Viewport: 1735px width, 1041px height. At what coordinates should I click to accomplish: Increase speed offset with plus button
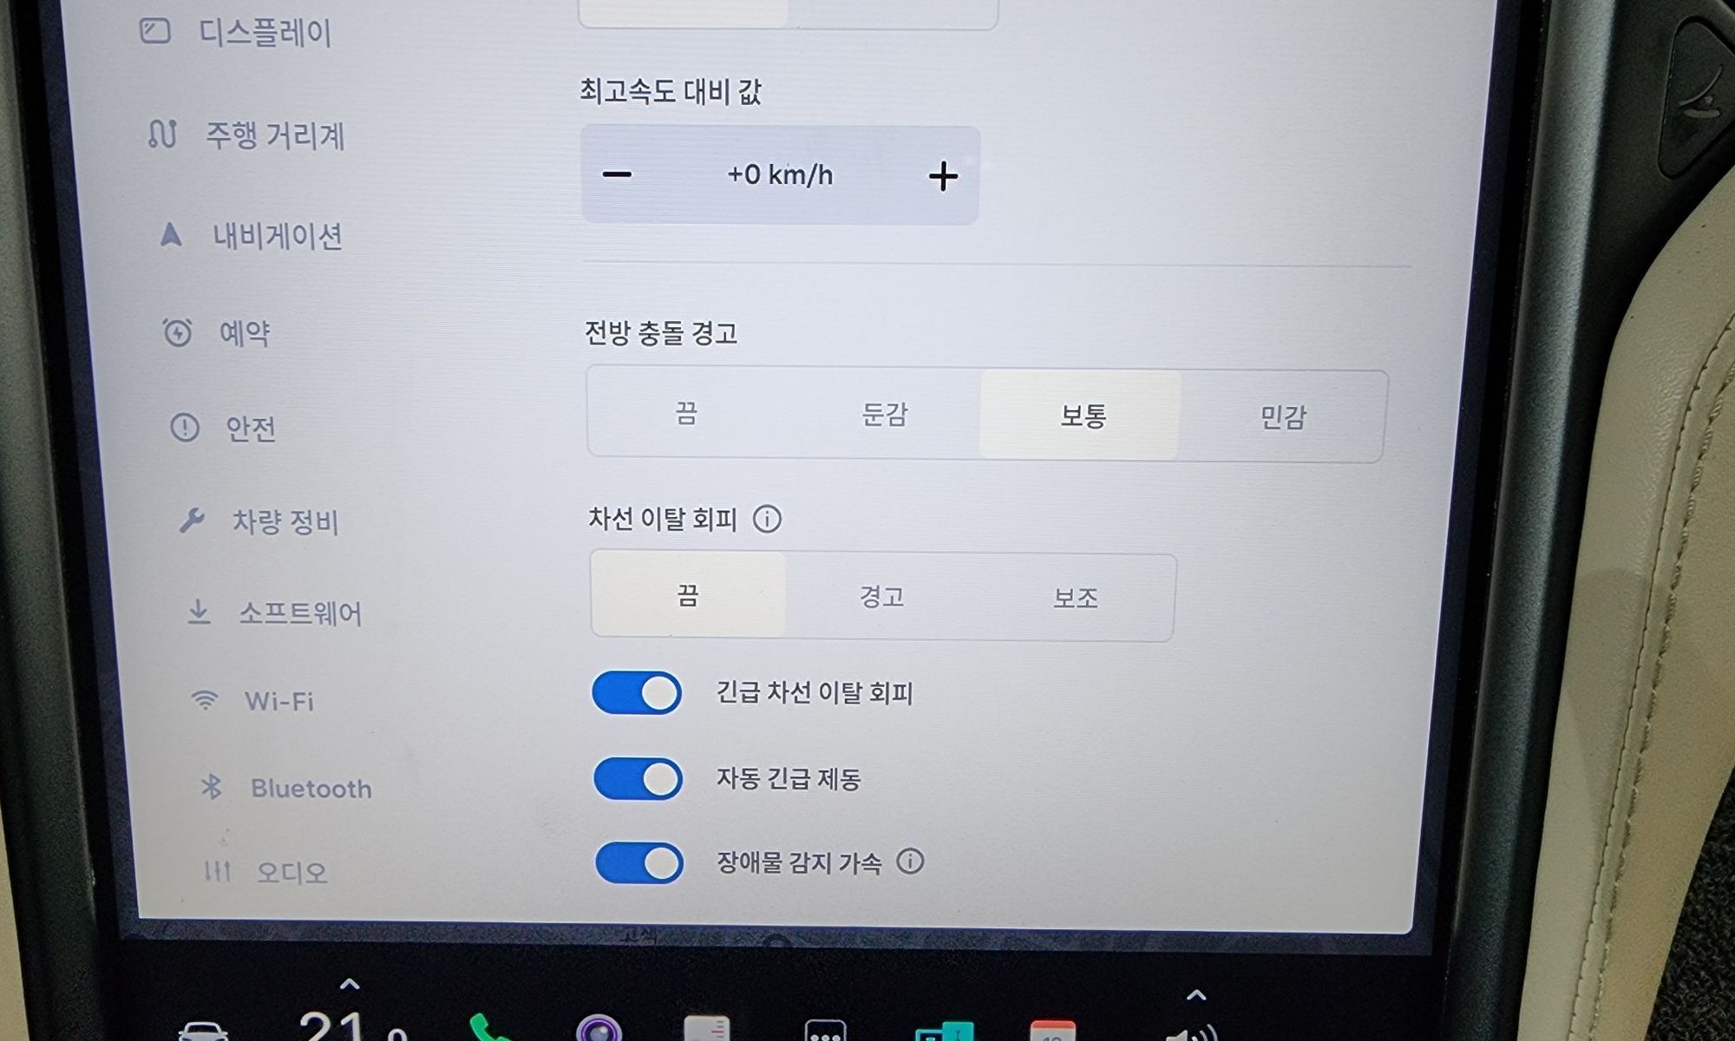[x=943, y=176]
